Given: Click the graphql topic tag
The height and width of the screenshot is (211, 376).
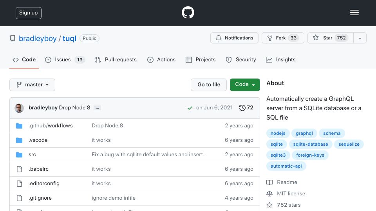Looking at the screenshot, I should tap(304, 133).
